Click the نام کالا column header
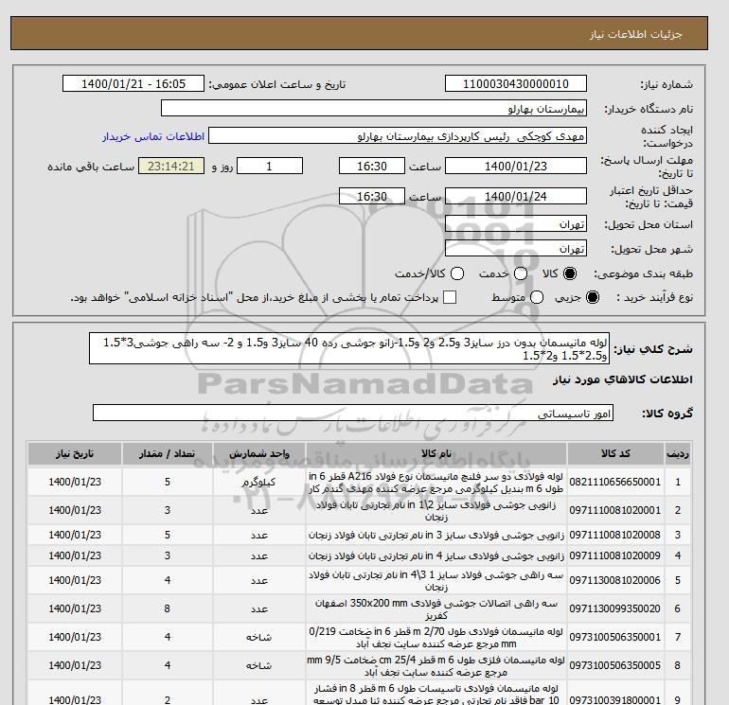 [x=436, y=453]
